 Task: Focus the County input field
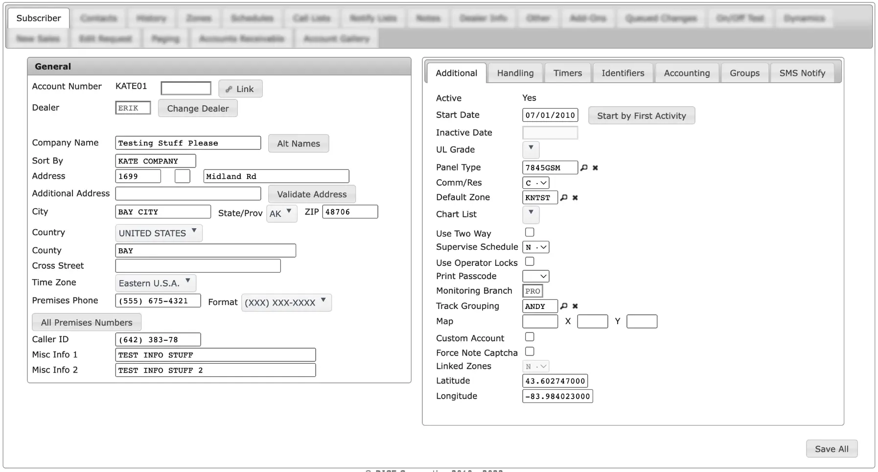[206, 250]
